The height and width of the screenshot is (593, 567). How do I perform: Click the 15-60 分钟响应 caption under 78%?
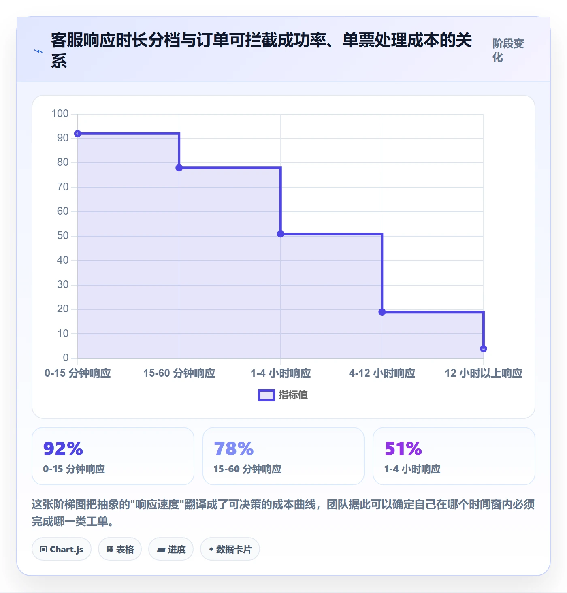click(x=247, y=469)
